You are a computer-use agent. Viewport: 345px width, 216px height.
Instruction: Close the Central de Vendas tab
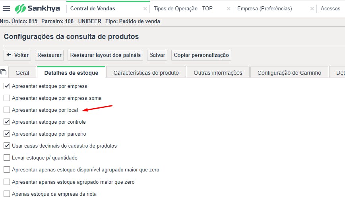[x=145, y=9]
